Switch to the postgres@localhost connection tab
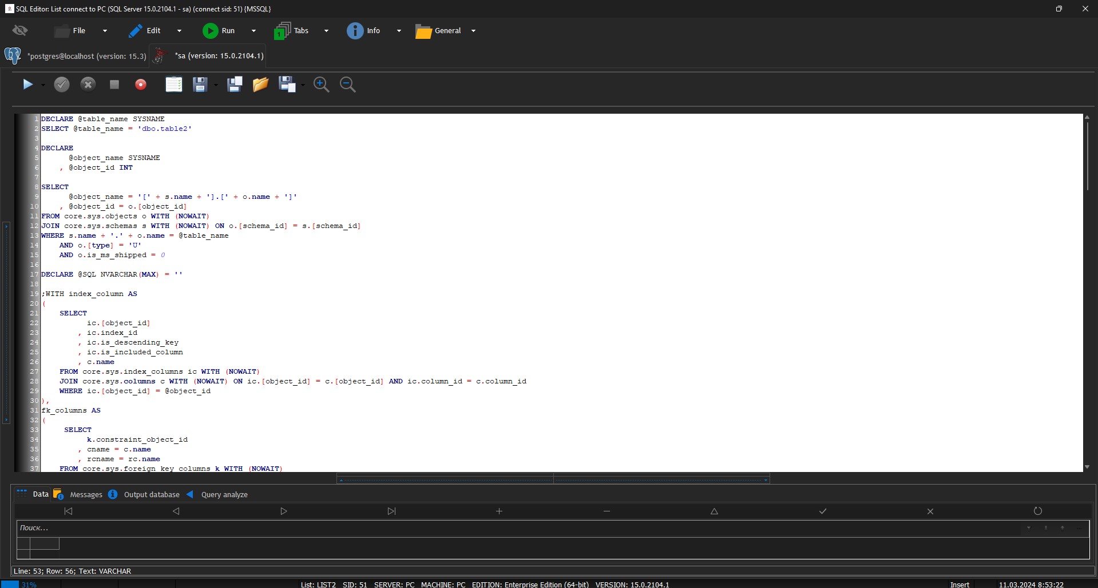 [87, 56]
